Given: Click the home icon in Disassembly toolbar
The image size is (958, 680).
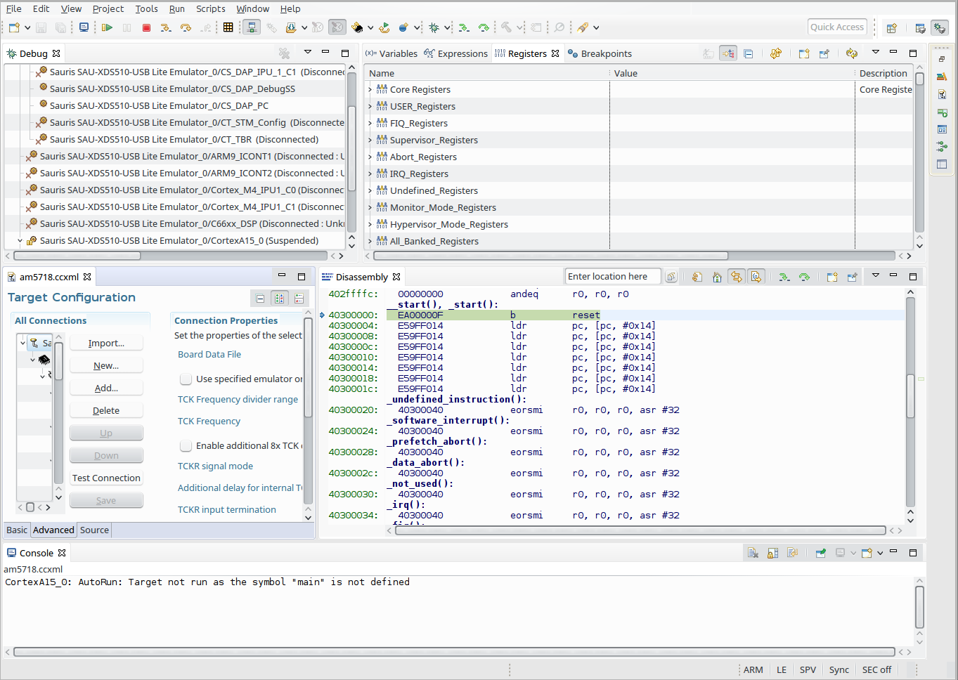Looking at the screenshot, I should tap(717, 277).
